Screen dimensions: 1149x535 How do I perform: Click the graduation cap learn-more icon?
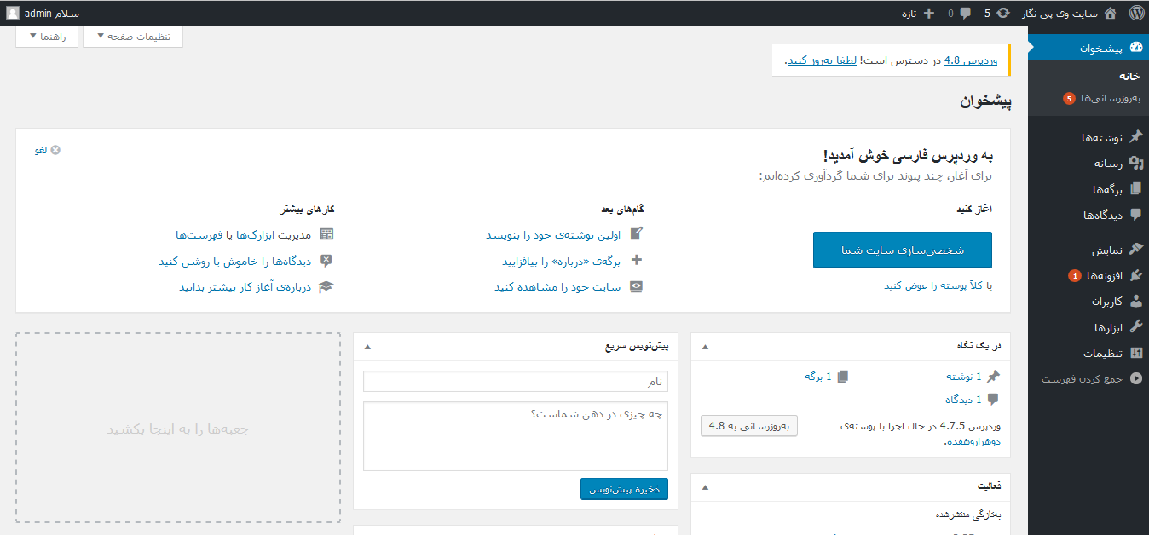[326, 287]
